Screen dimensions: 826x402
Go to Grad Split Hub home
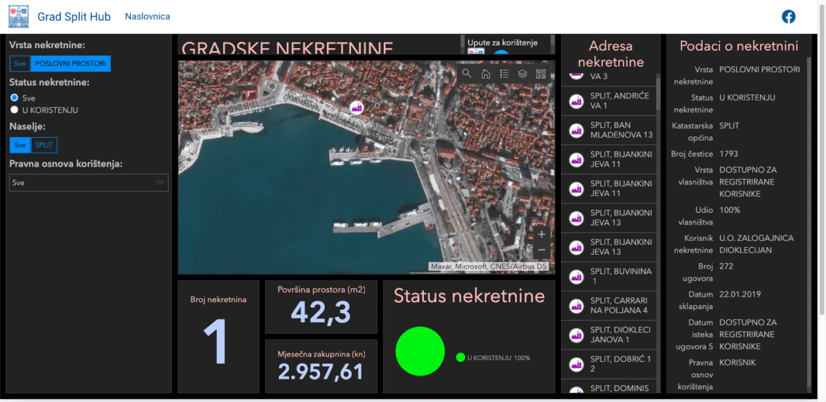74,17
